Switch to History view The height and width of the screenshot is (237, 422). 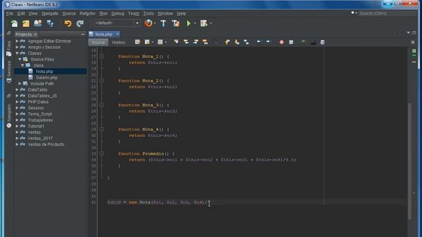[x=119, y=42]
